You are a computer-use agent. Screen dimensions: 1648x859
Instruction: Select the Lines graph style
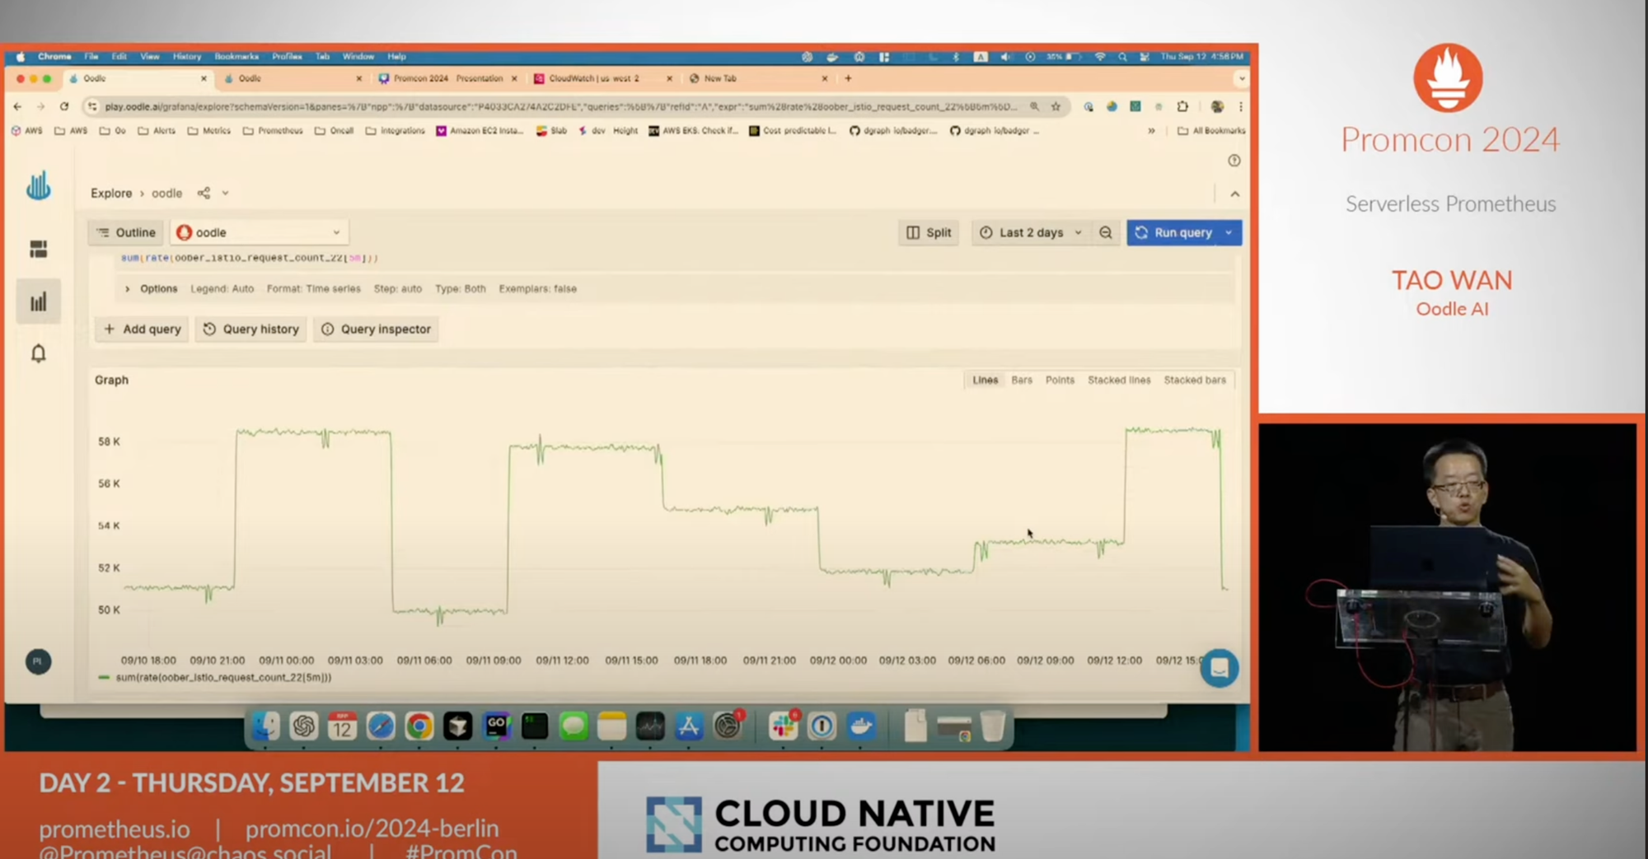986,380
